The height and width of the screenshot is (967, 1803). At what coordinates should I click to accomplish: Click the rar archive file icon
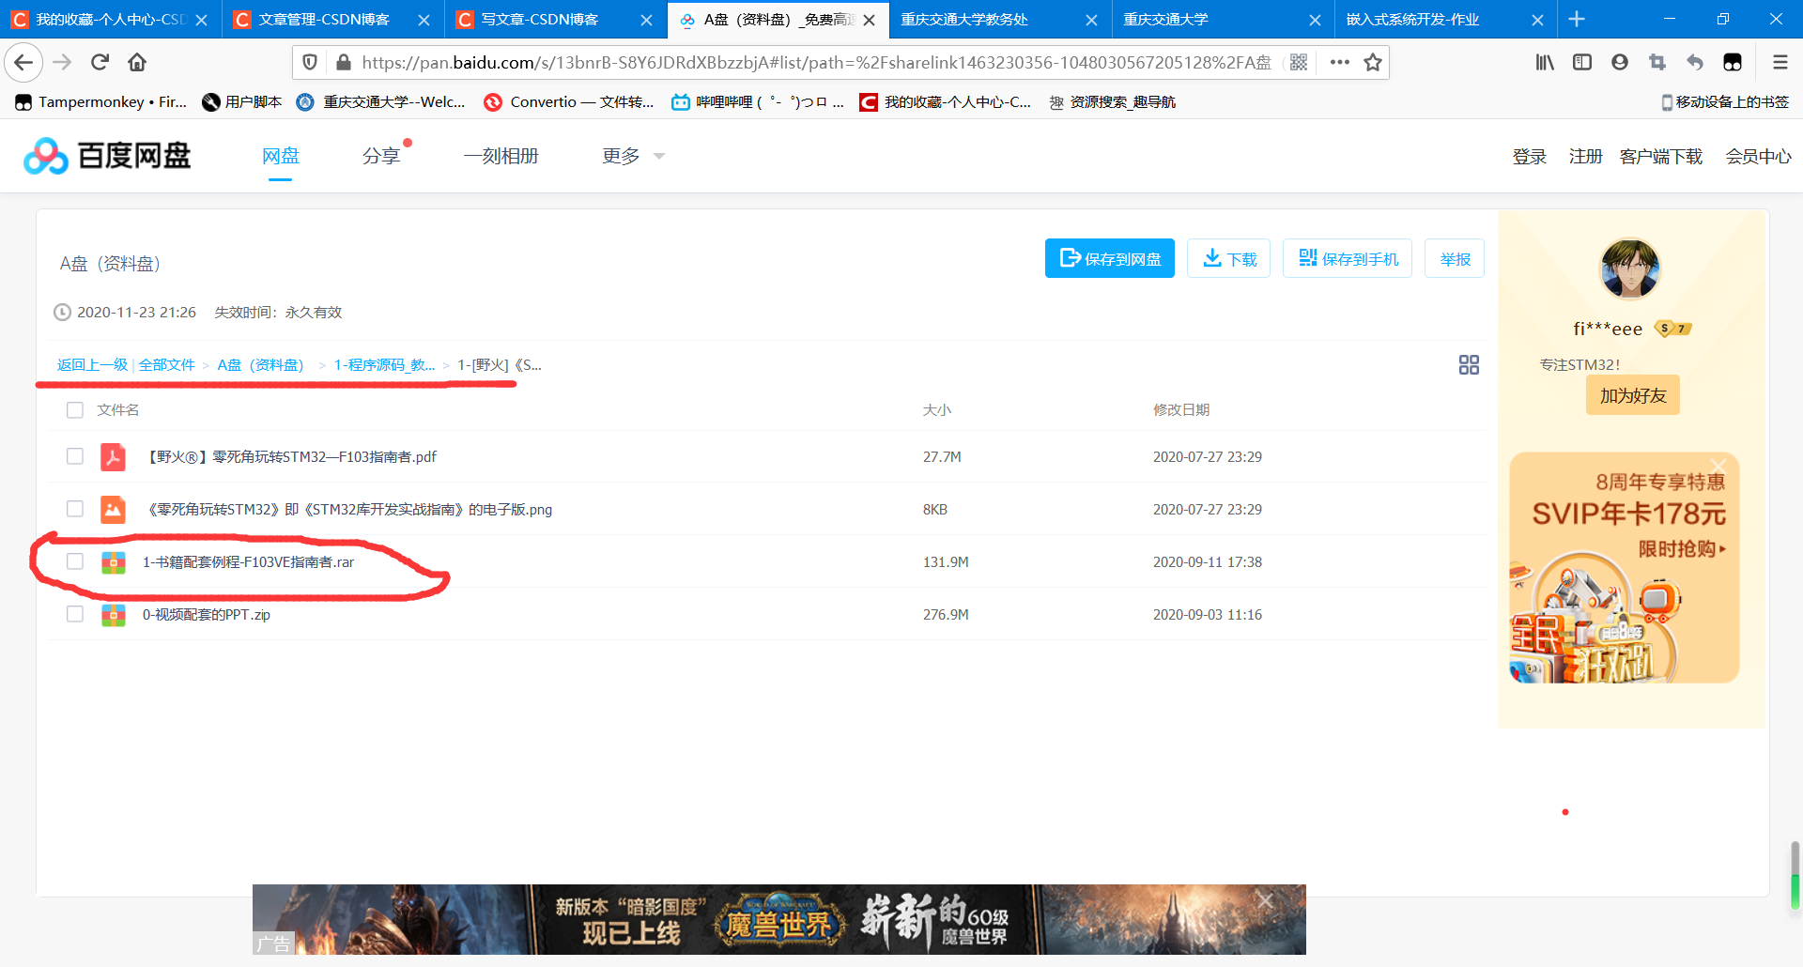point(114,561)
